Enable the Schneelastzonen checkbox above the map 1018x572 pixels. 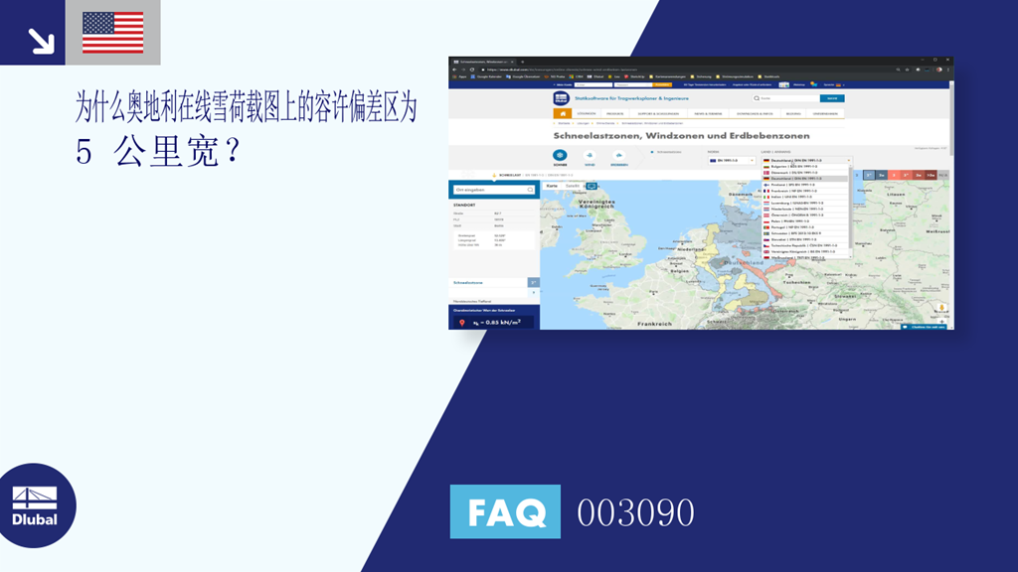[651, 151]
